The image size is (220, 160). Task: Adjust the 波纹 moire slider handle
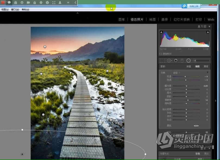(186, 116)
